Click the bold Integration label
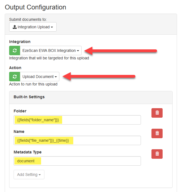 [20, 42]
